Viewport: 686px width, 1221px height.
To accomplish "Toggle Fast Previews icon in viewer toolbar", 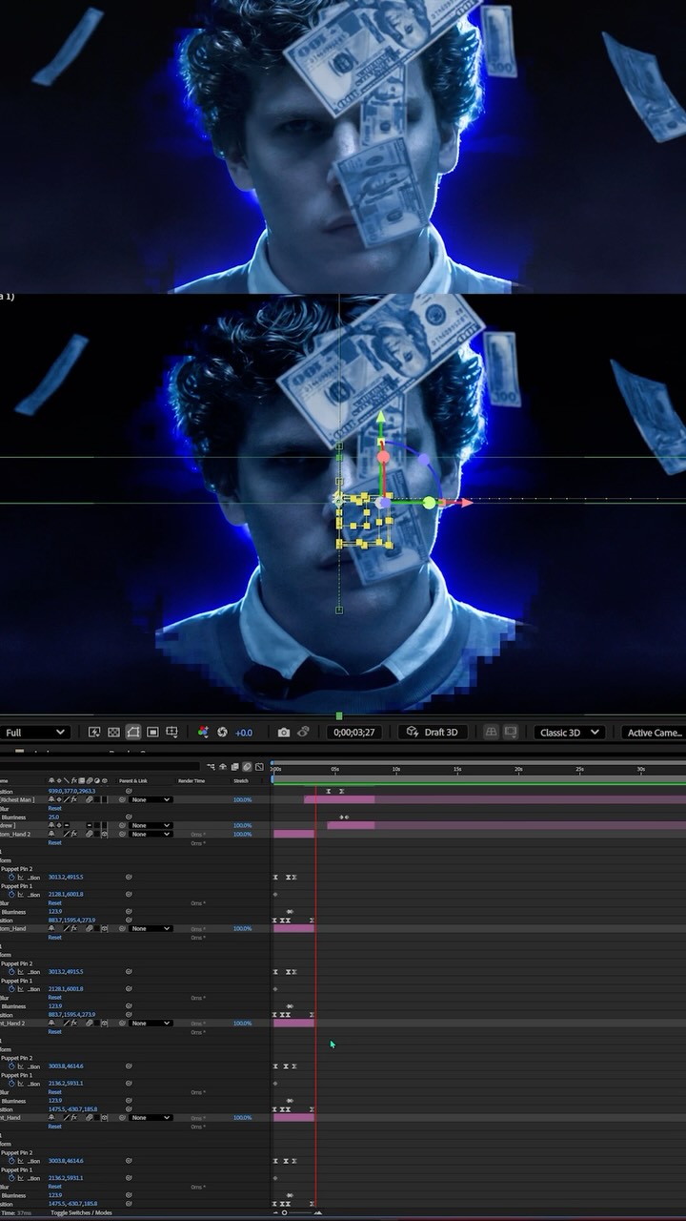I will point(94,732).
